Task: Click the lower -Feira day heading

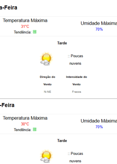Action: click(x=7, y=105)
